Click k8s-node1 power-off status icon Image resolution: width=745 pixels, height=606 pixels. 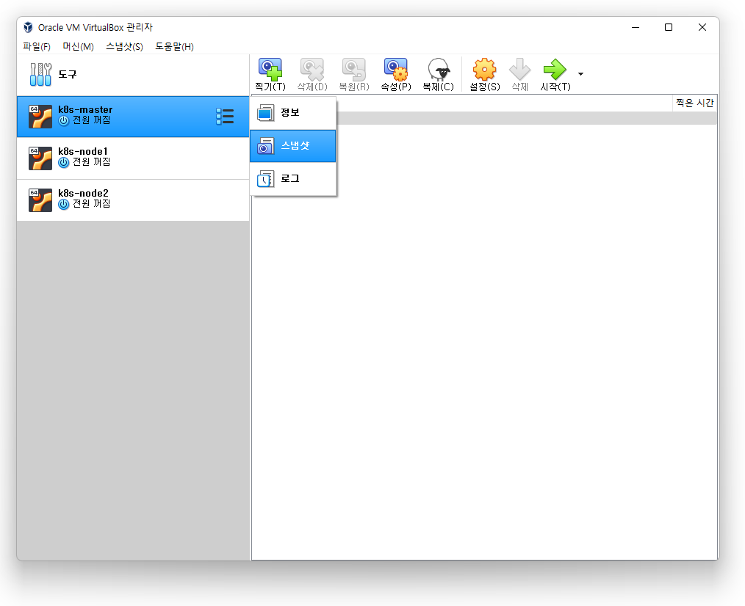coord(64,163)
